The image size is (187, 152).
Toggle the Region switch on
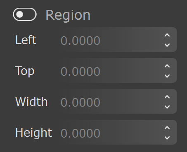point(25,14)
